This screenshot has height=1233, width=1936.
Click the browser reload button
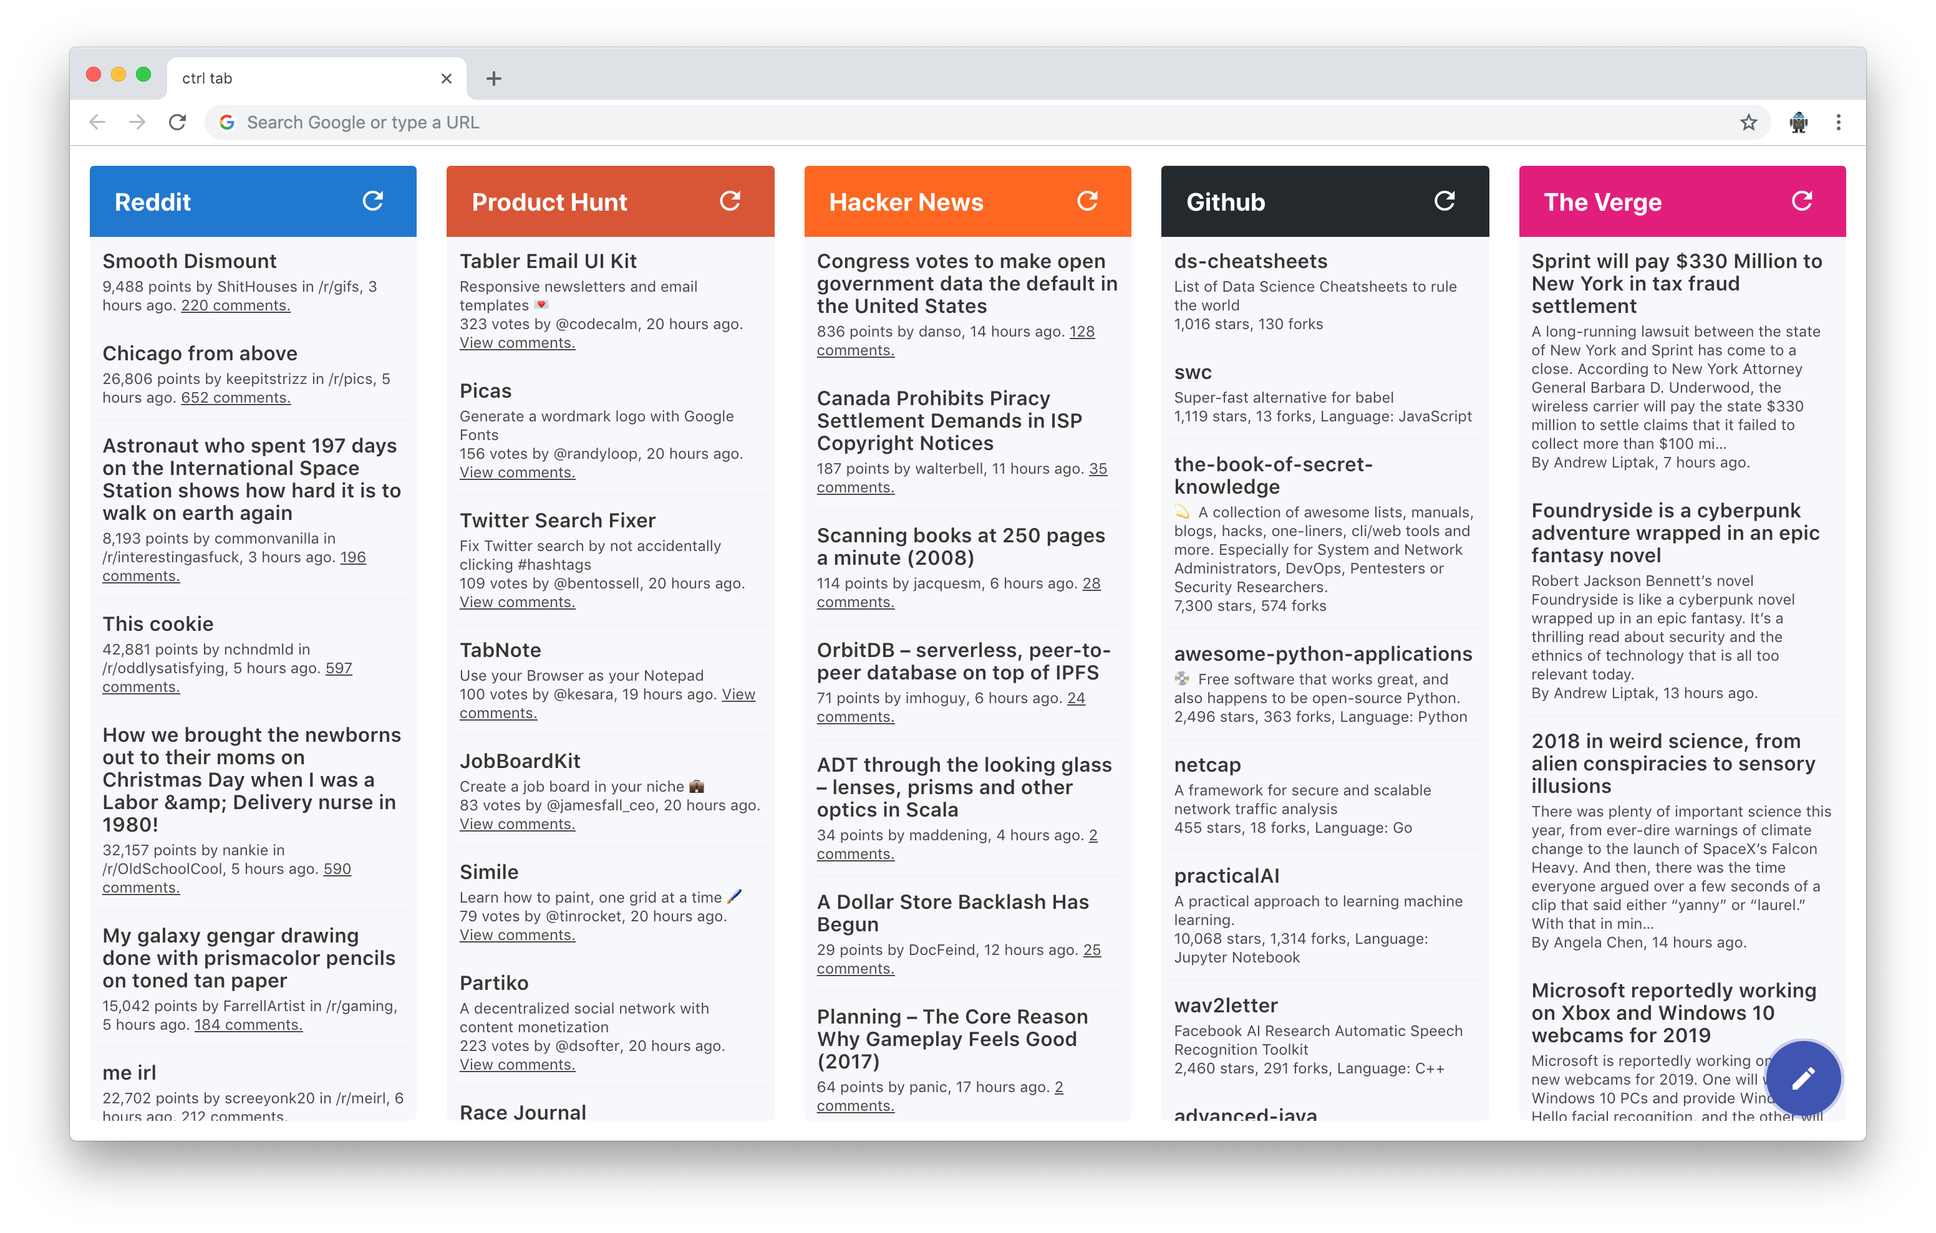coord(178,122)
